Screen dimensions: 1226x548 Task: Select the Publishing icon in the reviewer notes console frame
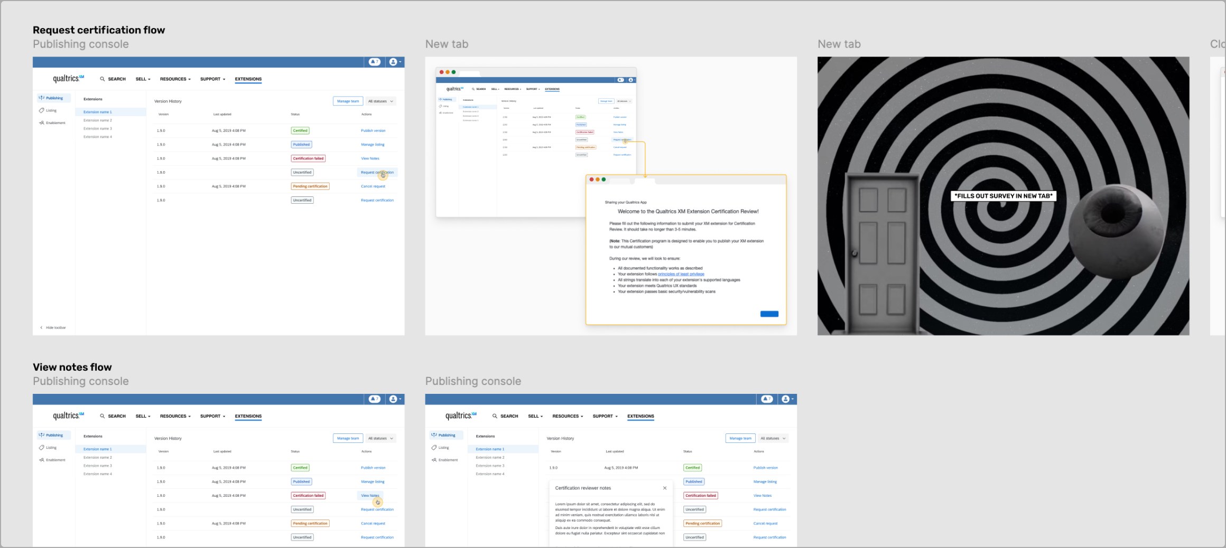pos(434,435)
